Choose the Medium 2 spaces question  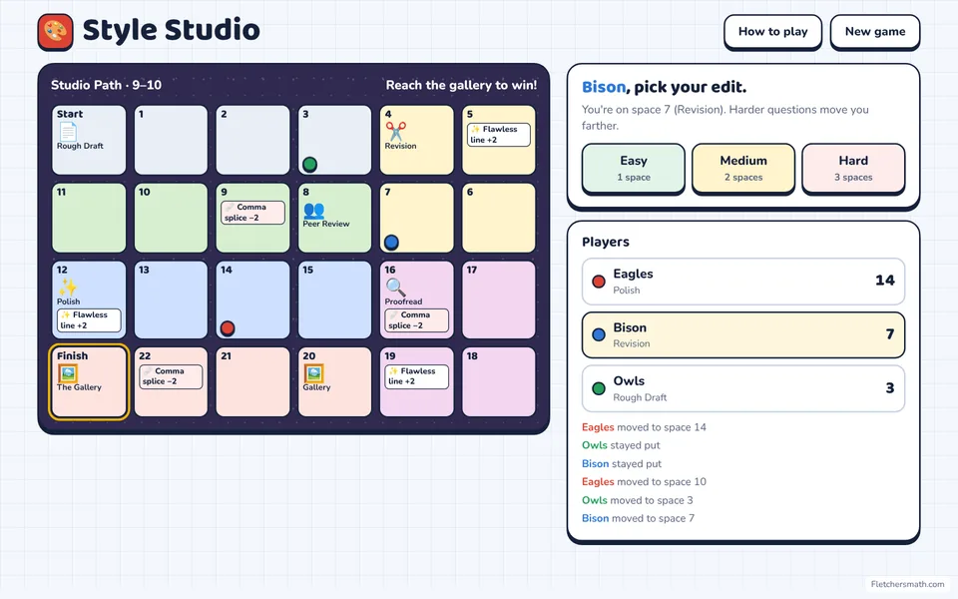(x=743, y=168)
